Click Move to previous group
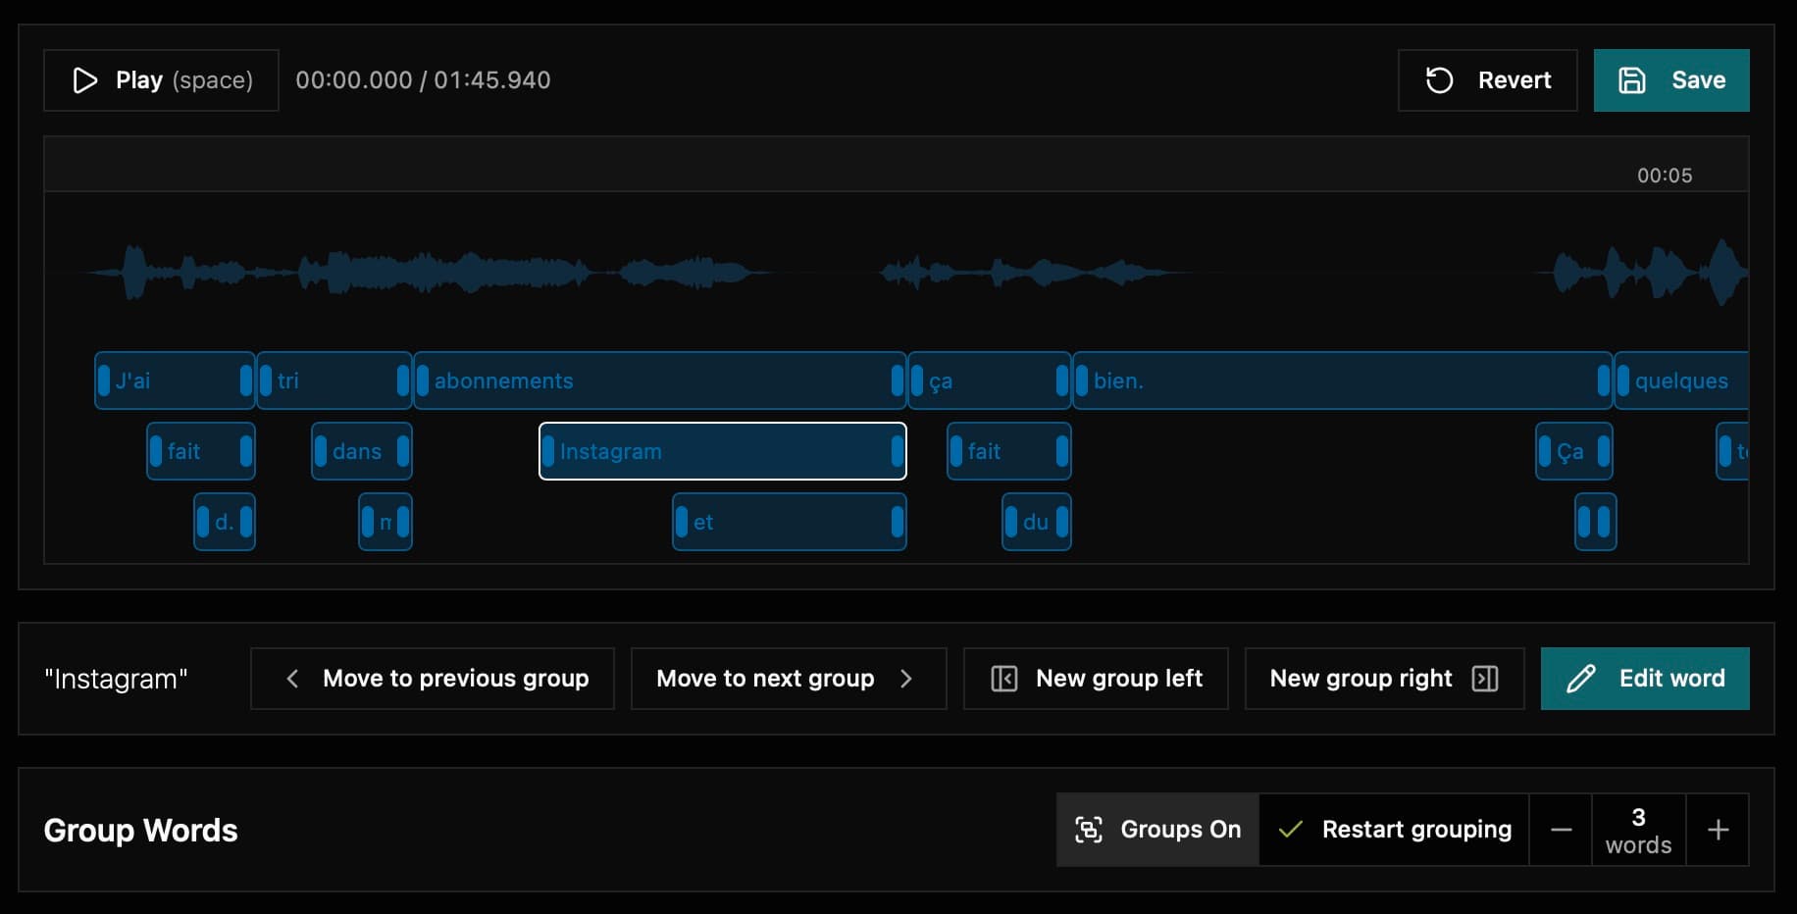 pos(432,678)
